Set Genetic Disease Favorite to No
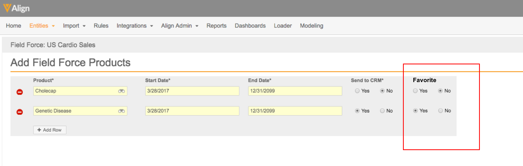The image size is (523, 166). pyautogui.click(x=441, y=111)
